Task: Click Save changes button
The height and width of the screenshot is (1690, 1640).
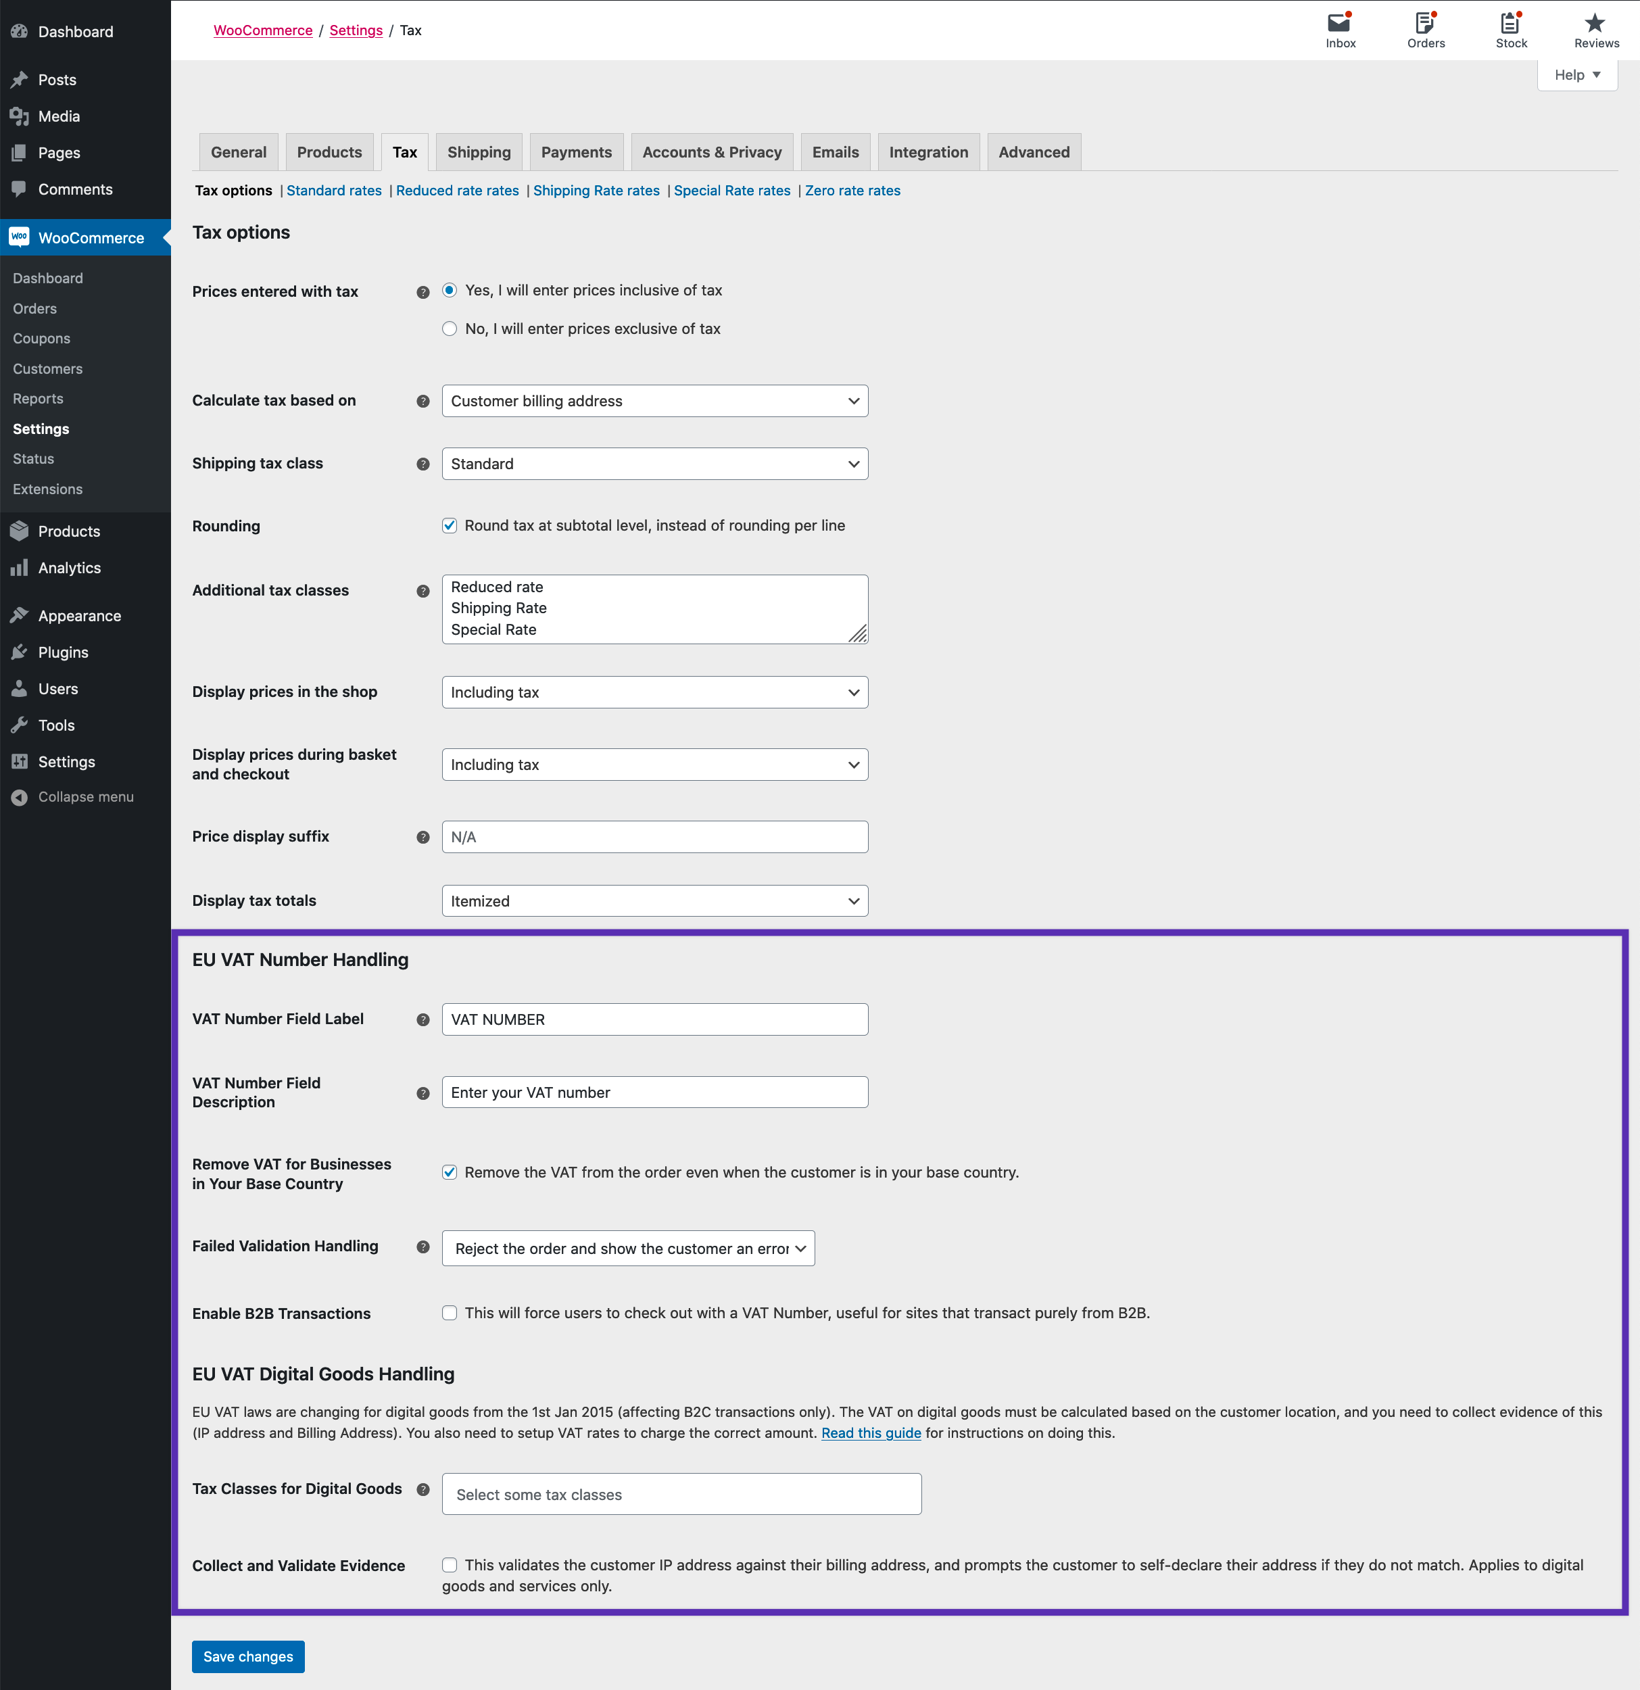Action: pos(249,1656)
